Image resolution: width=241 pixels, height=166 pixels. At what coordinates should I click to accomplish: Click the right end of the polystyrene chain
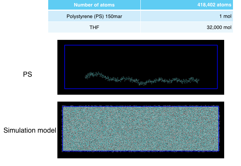tap(198, 80)
